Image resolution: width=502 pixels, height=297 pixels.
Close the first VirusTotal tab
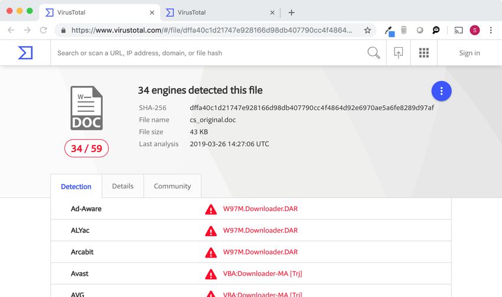(x=152, y=12)
